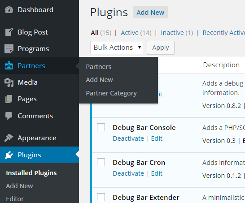Open the Bulk Actions dropdown

pos(117,48)
